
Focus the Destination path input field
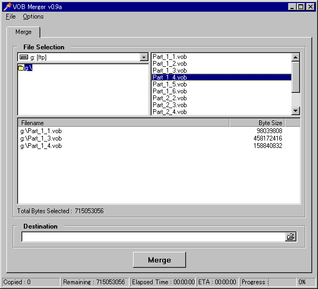[x=153, y=237]
